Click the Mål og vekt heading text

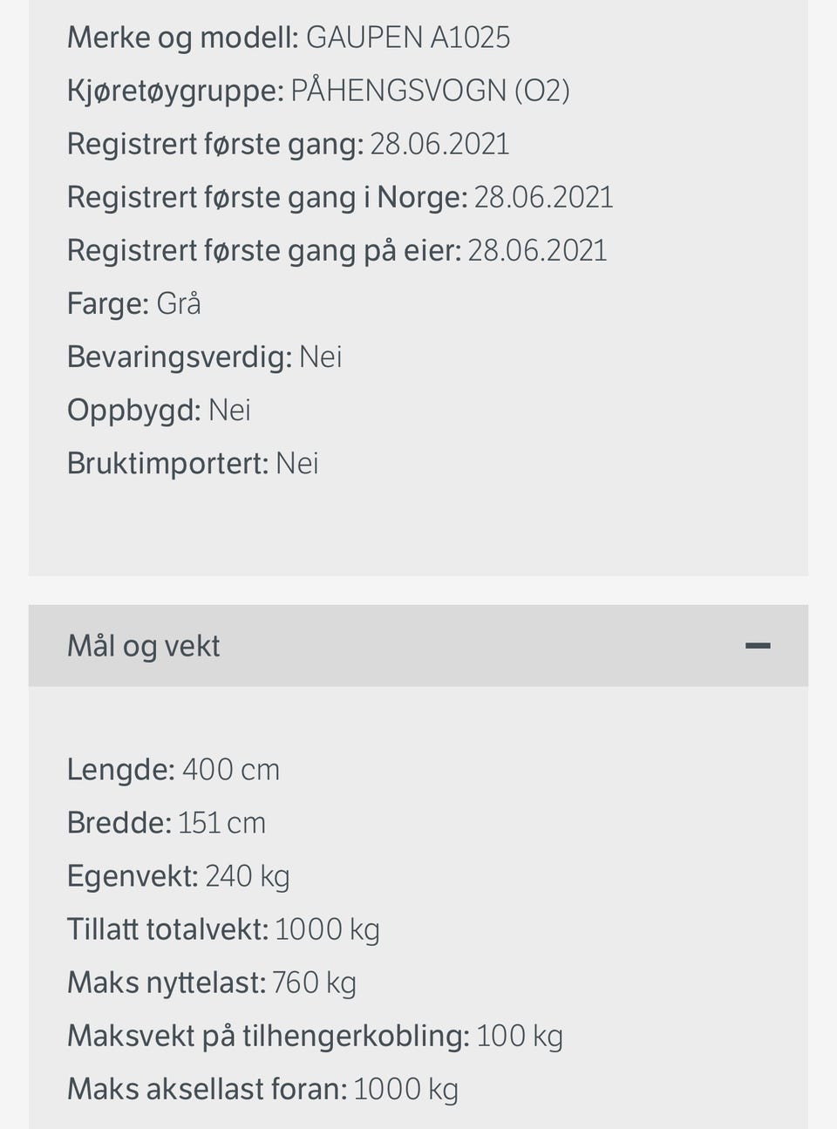[x=144, y=646]
